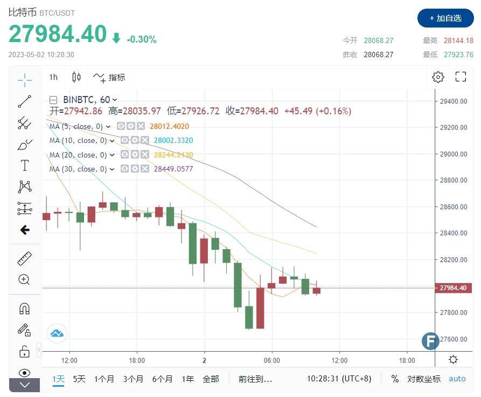481x397 pixels.
Task: Open the axis settings gear below price scale
Action: (x=453, y=360)
